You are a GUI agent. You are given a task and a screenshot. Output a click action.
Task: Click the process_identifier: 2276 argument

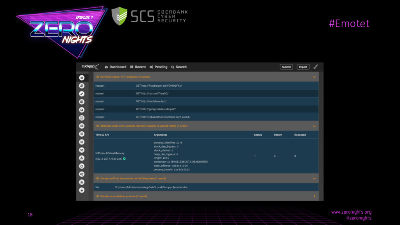pyautogui.click(x=168, y=143)
